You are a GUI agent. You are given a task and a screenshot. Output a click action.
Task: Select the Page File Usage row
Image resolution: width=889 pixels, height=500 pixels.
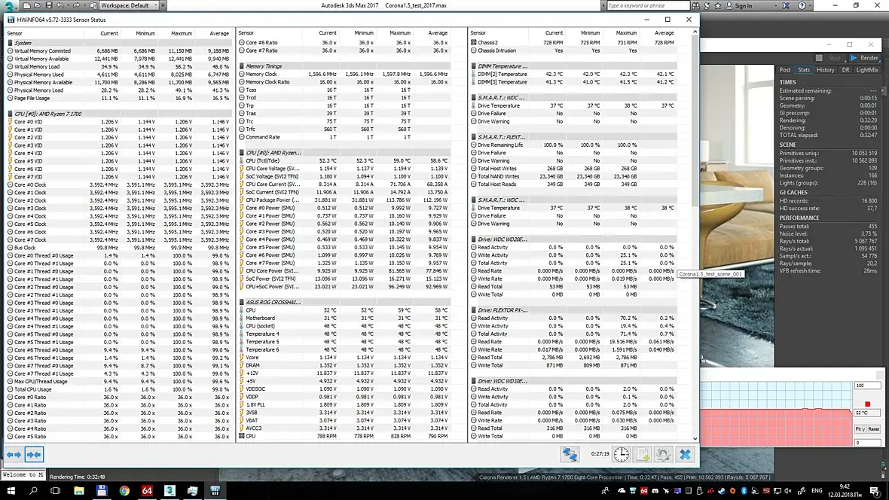[119, 98]
